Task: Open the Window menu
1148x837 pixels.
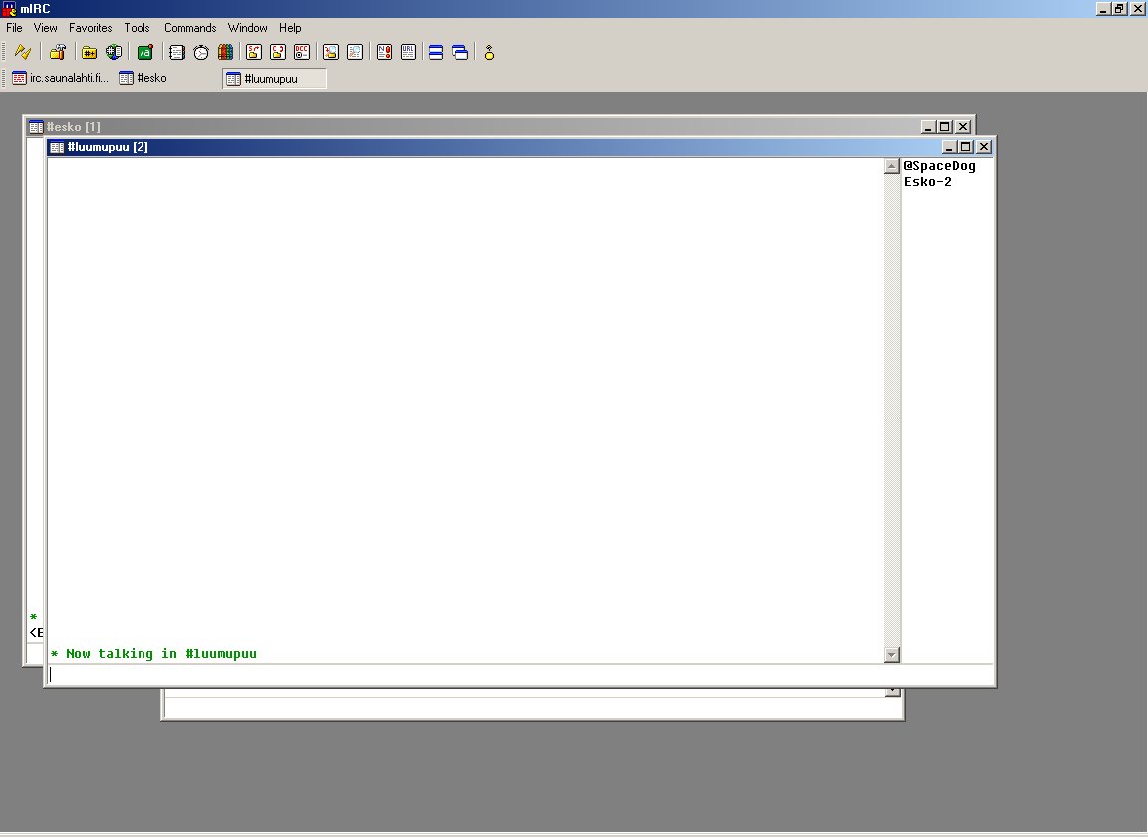Action: pyautogui.click(x=247, y=28)
